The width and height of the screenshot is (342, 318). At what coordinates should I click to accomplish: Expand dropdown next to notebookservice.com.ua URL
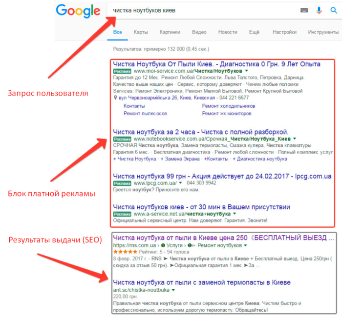click(295, 139)
